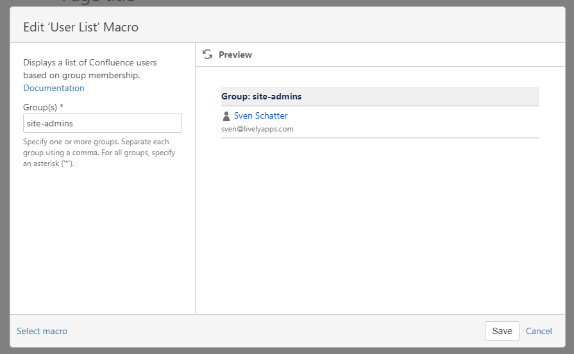
Task: Open the Documentation link
Action: [x=54, y=88]
